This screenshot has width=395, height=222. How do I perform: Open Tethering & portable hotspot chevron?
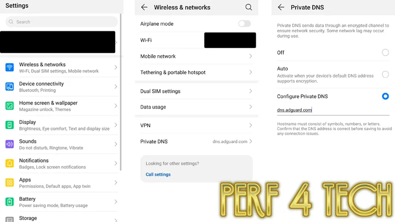point(250,72)
